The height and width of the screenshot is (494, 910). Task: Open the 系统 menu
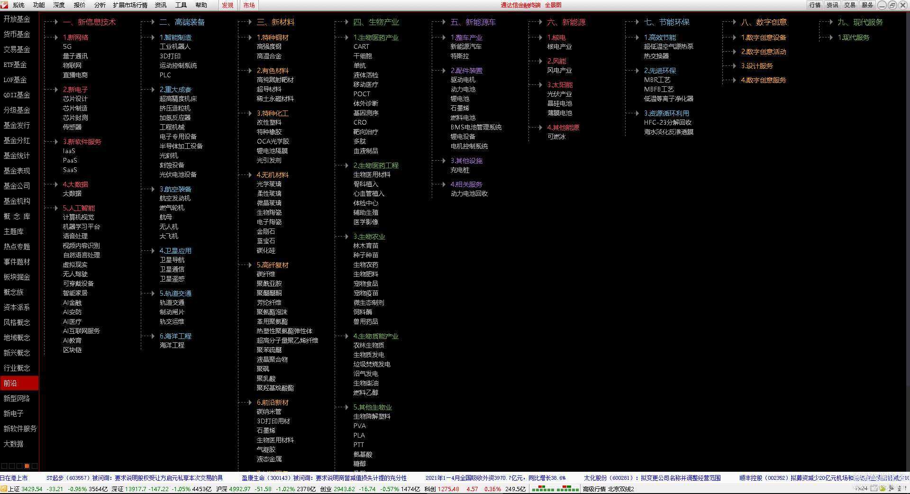pyautogui.click(x=18, y=5)
